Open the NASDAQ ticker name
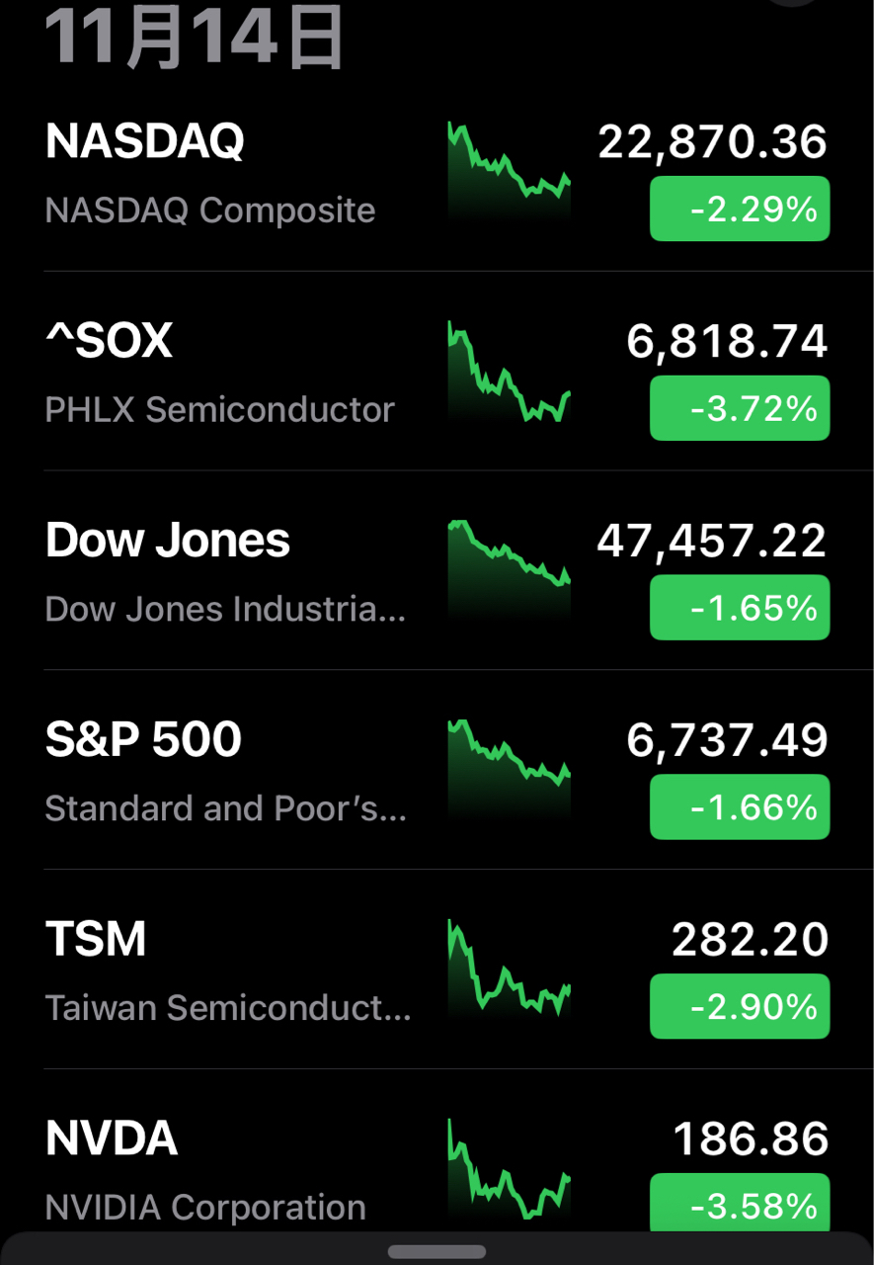 tap(145, 141)
